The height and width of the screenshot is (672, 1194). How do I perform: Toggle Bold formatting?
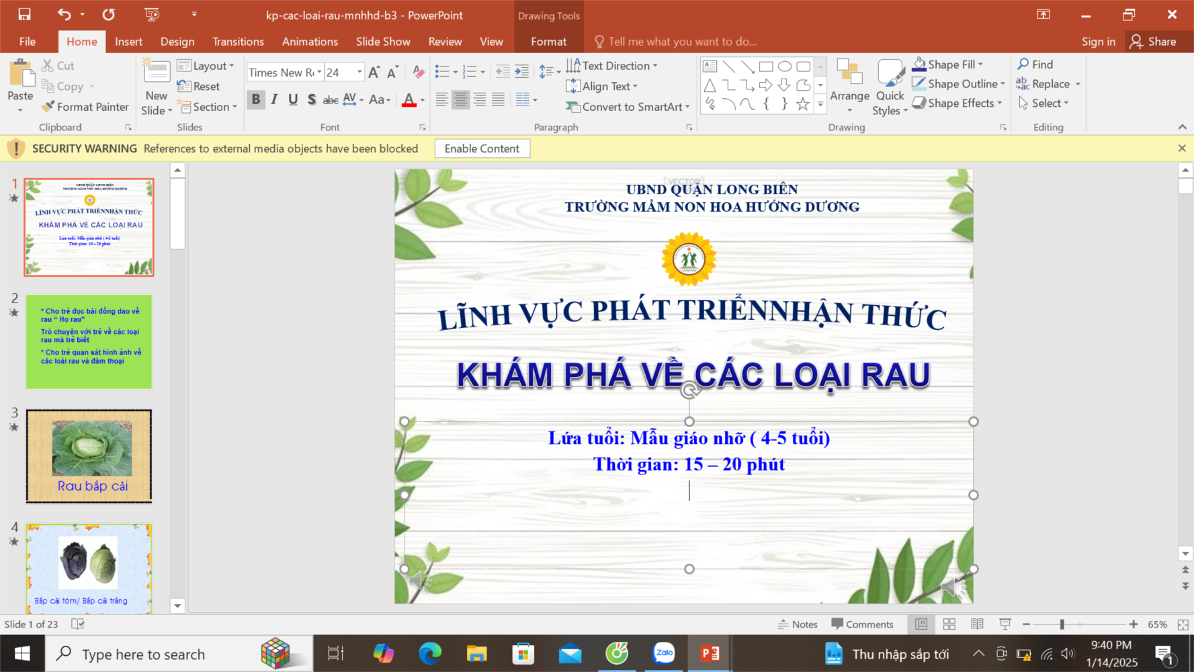[256, 99]
